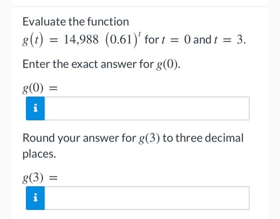Click the 'g(3) =' label above second field
This screenshot has height=219, width=280.
(x=40, y=178)
